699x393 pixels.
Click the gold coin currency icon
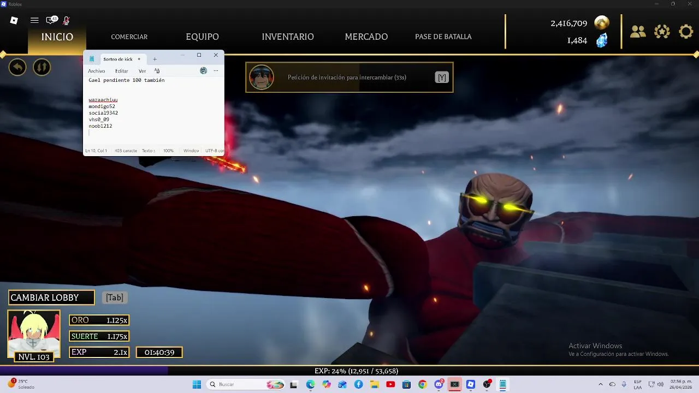point(602,23)
